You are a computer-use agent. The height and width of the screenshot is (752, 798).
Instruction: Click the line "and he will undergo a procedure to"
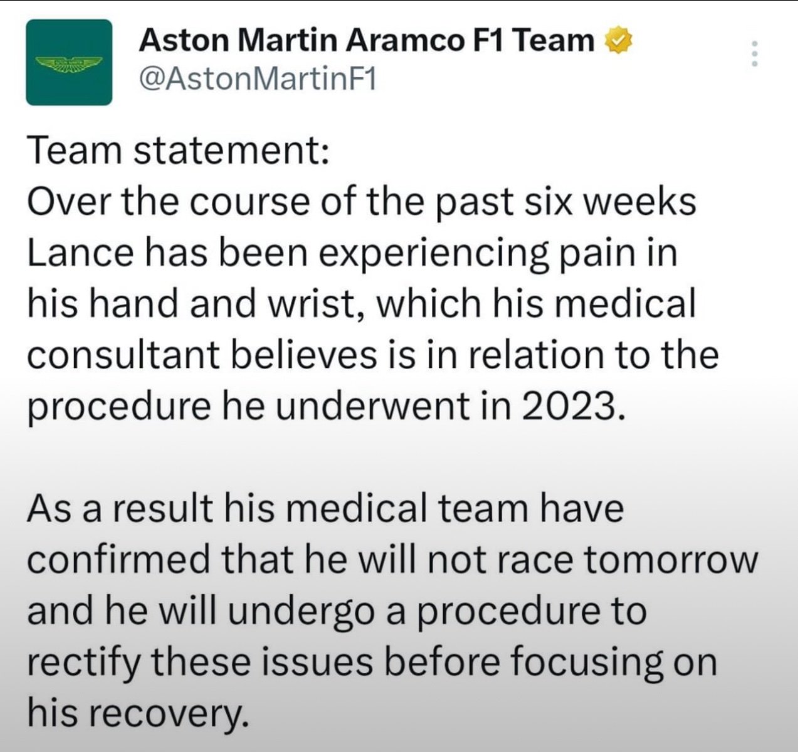(337, 611)
